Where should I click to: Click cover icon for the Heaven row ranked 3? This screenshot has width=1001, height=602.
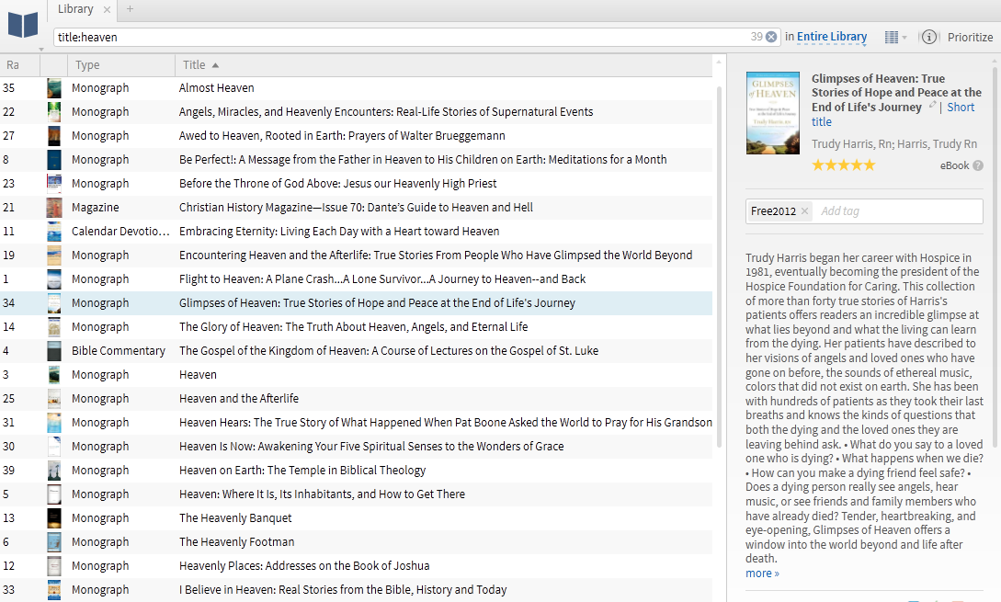point(54,375)
